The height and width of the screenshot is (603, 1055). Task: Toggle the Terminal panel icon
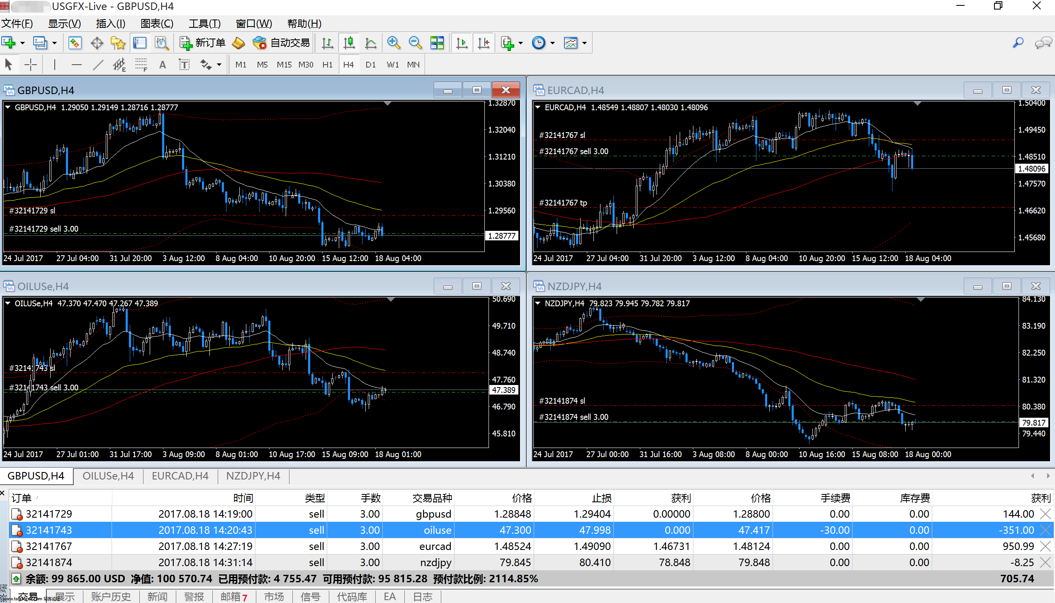tap(140, 43)
